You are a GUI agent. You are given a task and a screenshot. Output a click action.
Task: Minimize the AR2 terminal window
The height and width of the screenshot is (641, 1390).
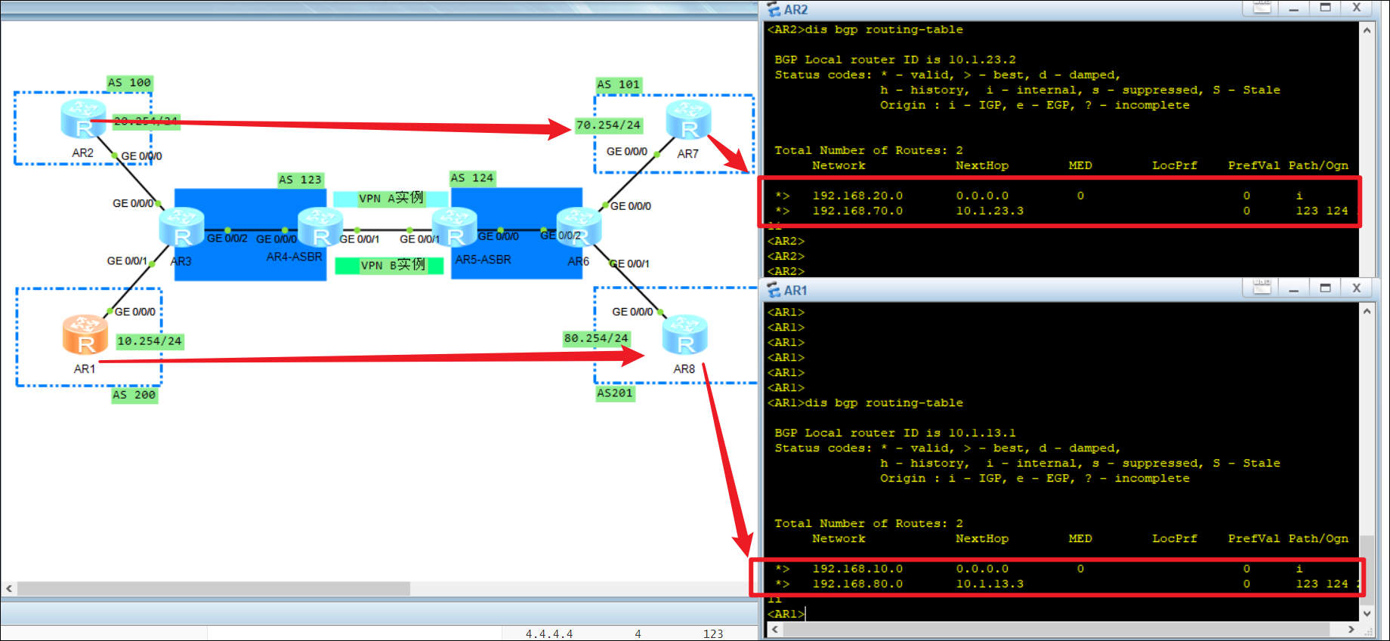tap(1294, 8)
